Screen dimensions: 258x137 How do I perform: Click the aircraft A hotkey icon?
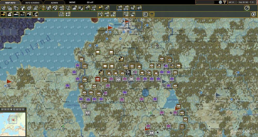click(x=139, y=8)
